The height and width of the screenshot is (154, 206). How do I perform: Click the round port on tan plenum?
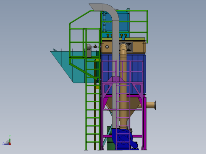pos(107,47)
